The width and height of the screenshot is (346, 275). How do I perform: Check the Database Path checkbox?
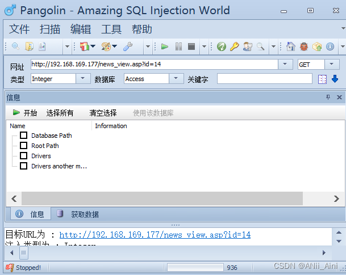coord(24,135)
